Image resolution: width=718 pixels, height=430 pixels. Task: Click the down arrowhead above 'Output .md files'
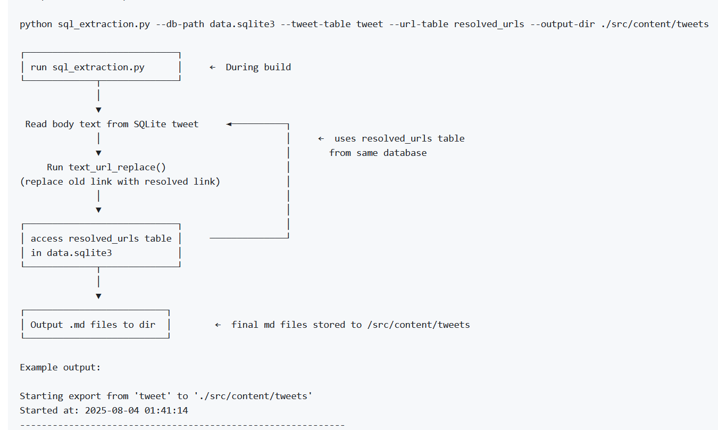[98, 296]
